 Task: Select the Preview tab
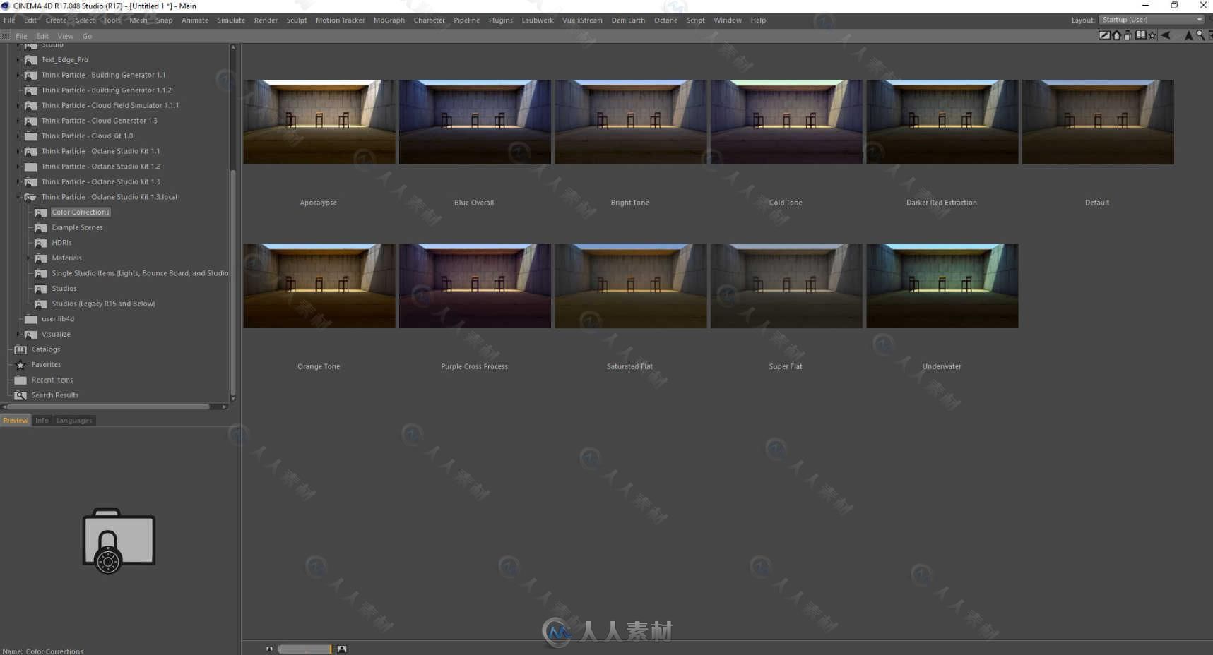[x=16, y=421]
